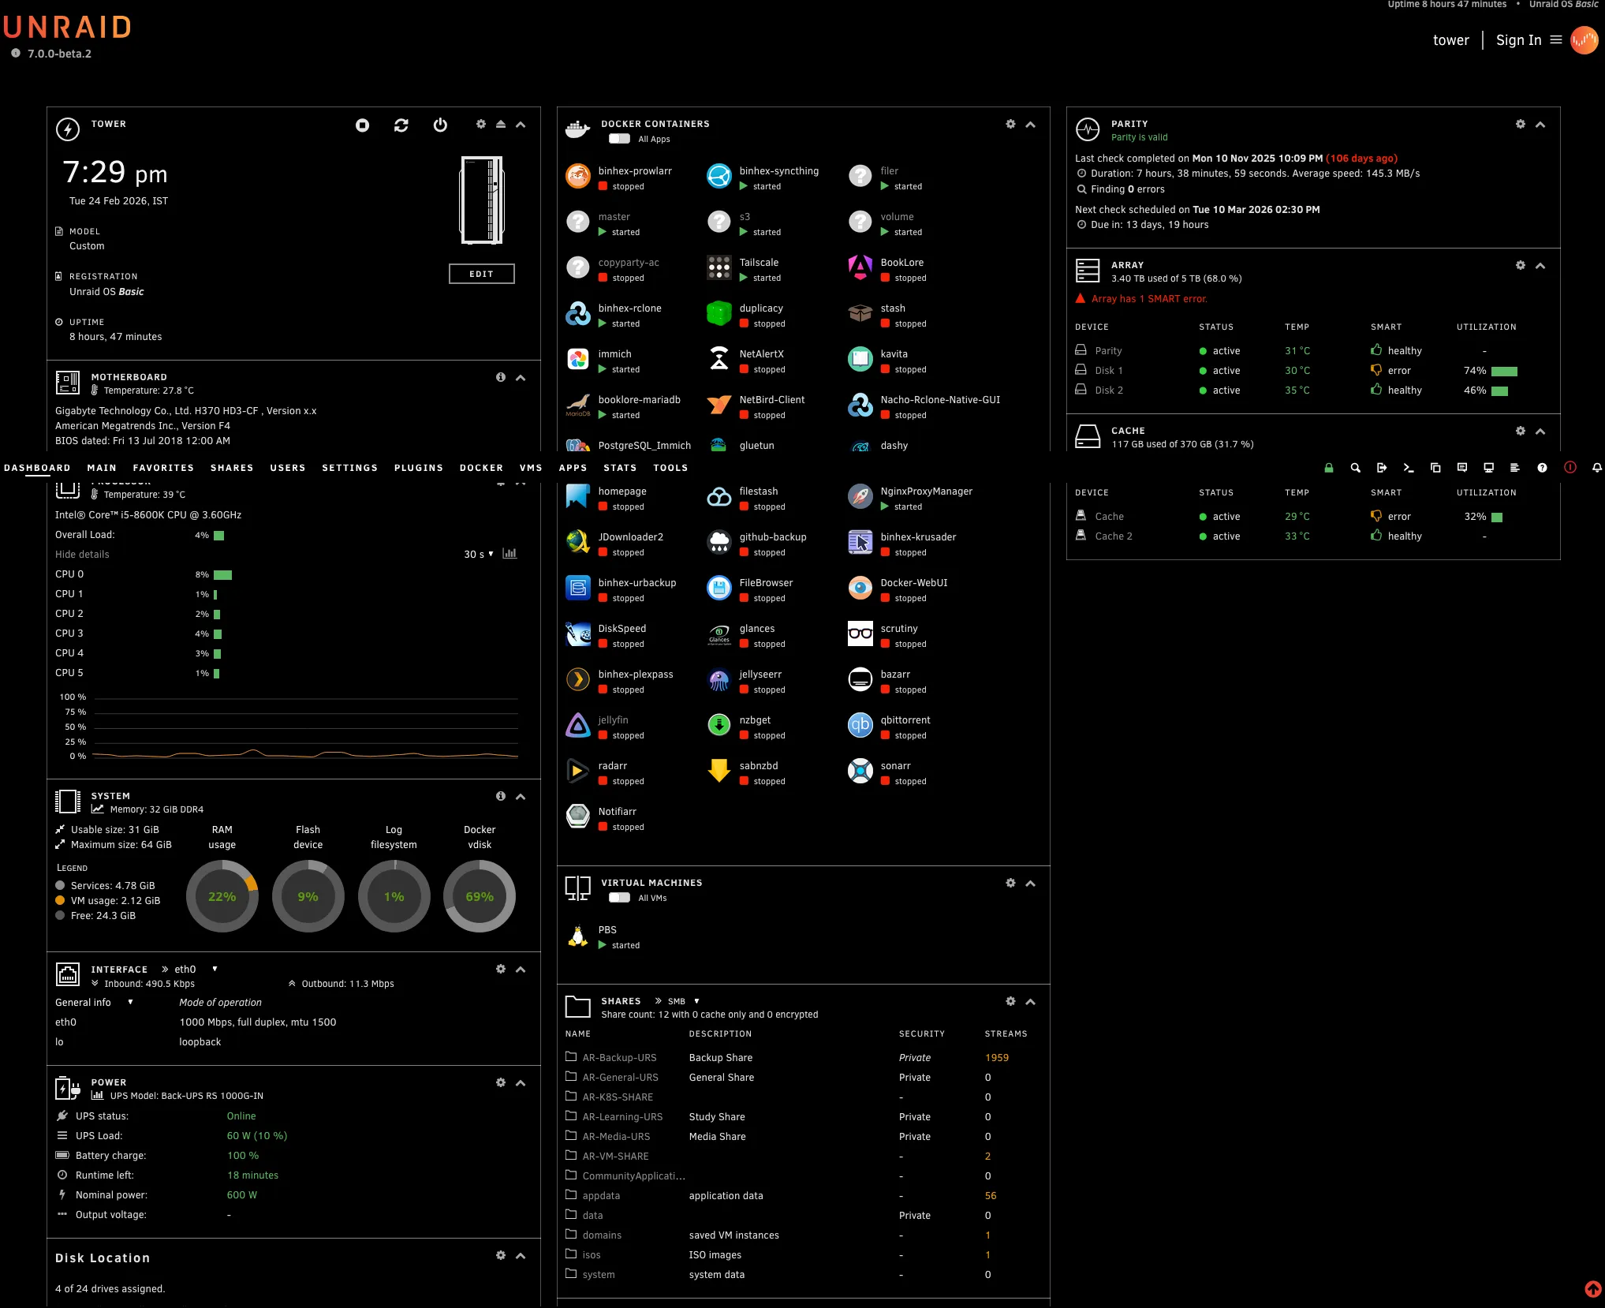The height and width of the screenshot is (1308, 1605).
Task: Open the terminal icon in the navigation bar
Action: click(1409, 468)
